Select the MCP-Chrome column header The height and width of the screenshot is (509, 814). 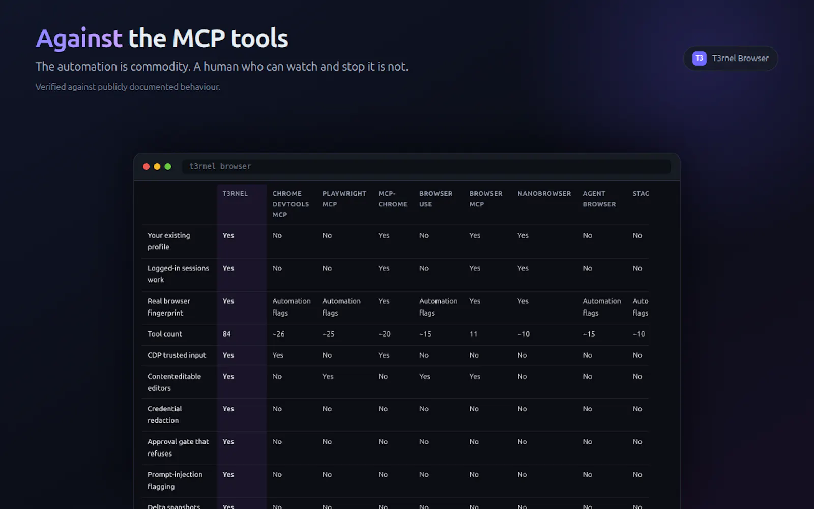(393, 199)
